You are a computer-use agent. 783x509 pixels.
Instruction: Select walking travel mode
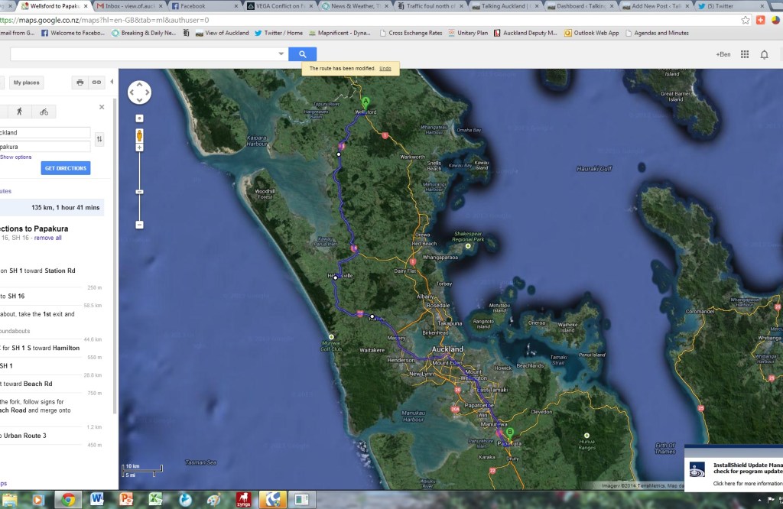(19, 112)
